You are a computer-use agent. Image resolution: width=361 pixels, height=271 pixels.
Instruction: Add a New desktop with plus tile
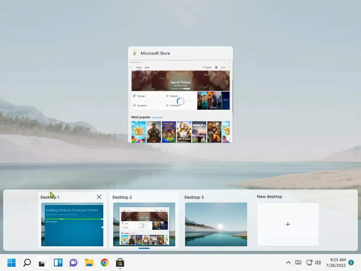point(288,224)
